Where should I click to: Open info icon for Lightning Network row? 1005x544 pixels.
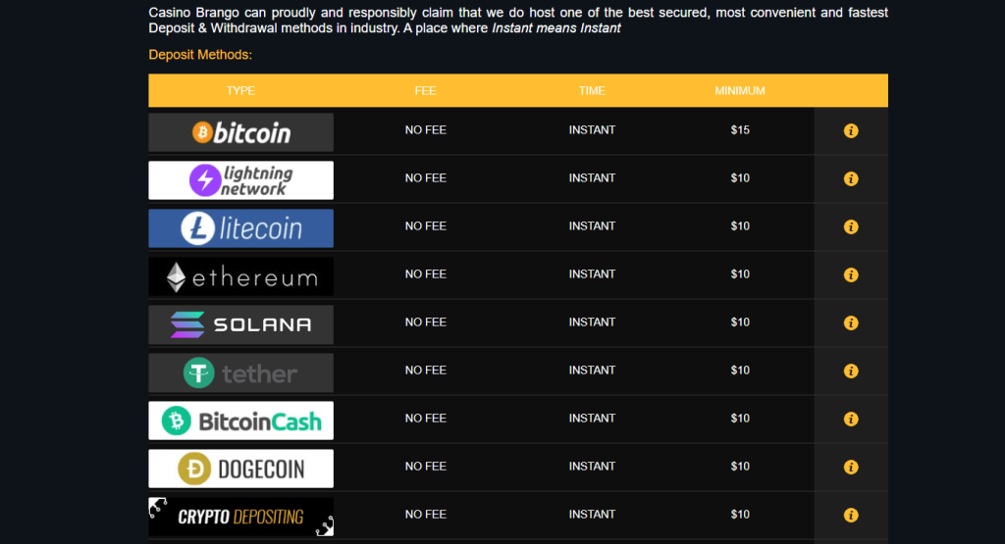[851, 178]
